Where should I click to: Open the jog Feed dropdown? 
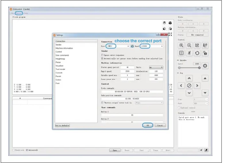coord(201,103)
